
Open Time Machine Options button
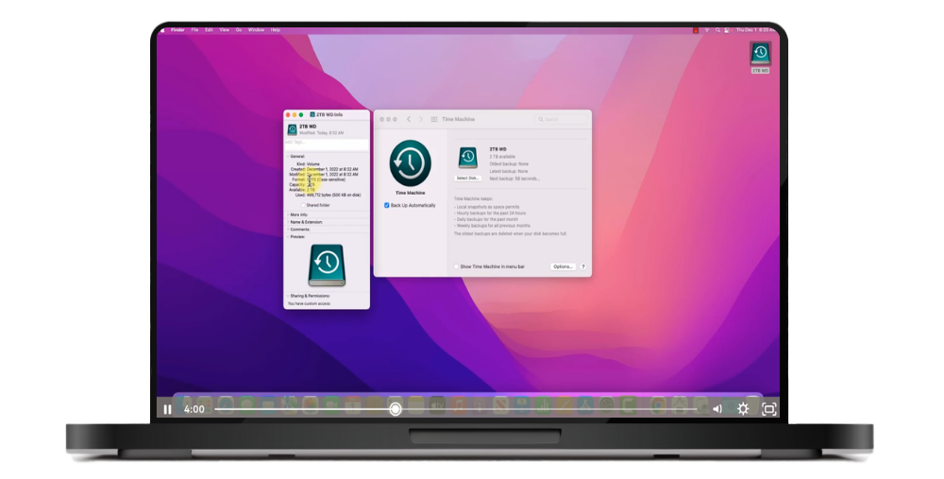pyautogui.click(x=563, y=266)
